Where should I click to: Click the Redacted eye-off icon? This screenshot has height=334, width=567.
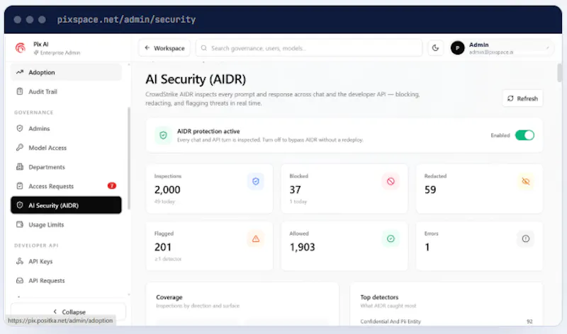pos(525,181)
